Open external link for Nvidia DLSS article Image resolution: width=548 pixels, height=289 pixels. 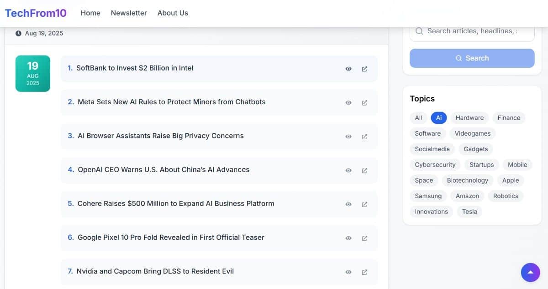[x=364, y=272]
